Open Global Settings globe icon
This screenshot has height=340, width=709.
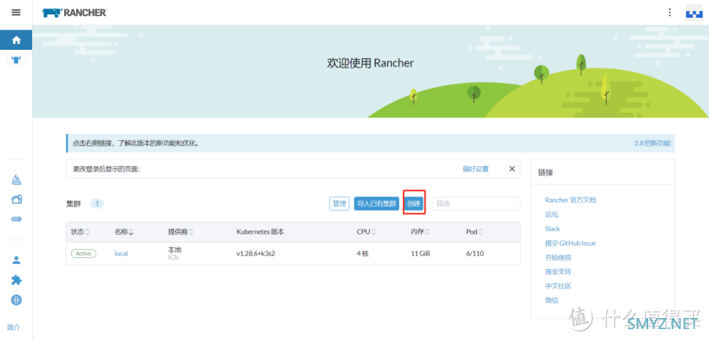pyautogui.click(x=16, y=300)
